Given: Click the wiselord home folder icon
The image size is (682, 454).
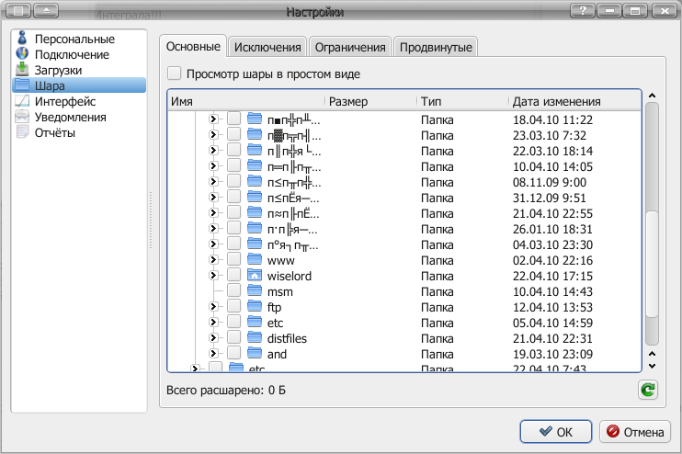Looking at the screenshot, I should pyautogui.click(x=256, y=276).
